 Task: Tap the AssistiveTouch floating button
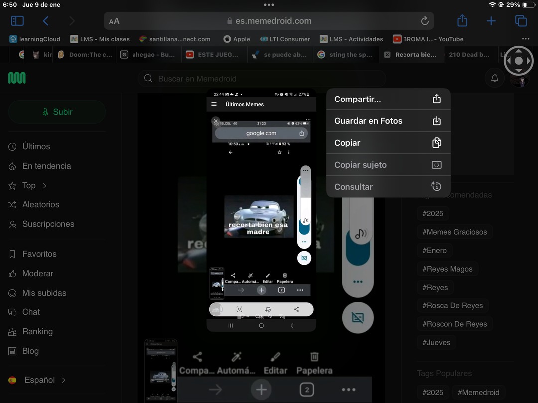(x=519, y=61)
